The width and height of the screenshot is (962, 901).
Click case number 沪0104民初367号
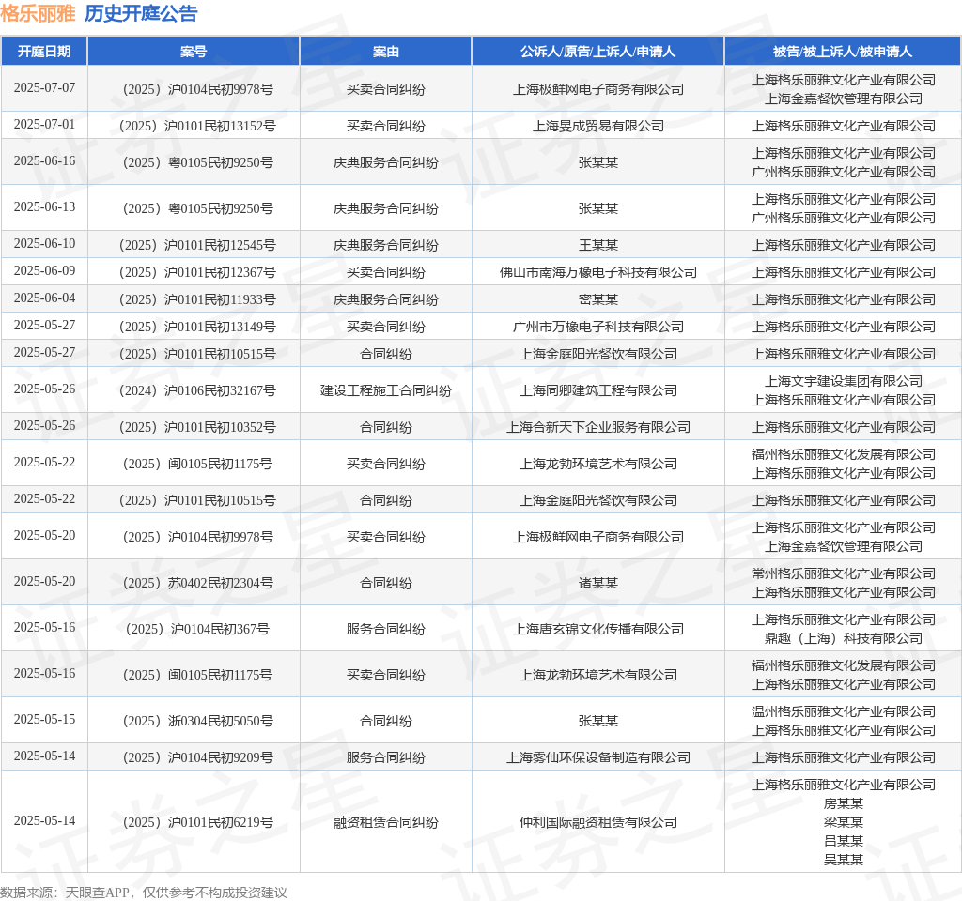click(x=197, y=629)
